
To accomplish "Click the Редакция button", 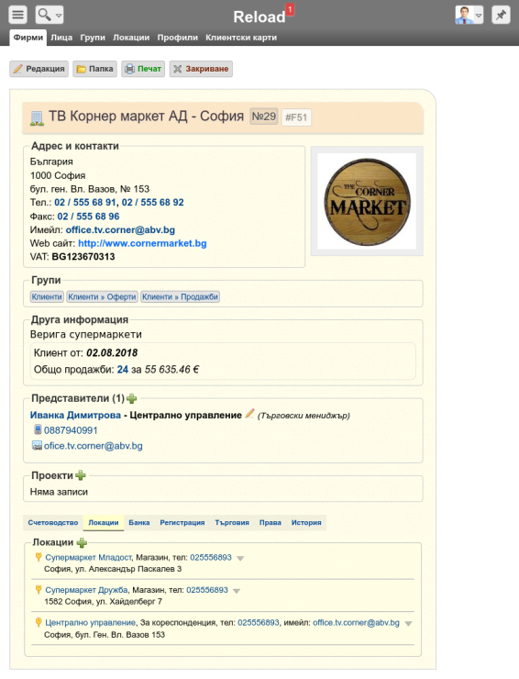I will point(39,69).
